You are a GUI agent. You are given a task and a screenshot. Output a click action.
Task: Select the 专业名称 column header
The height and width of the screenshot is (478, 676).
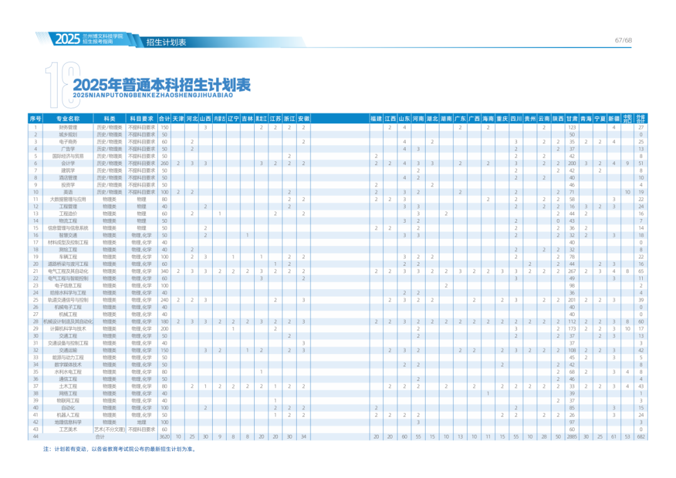coord(68,118)
